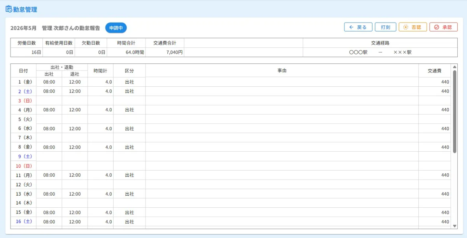Select the 3(日) date cell

point(23,101)
